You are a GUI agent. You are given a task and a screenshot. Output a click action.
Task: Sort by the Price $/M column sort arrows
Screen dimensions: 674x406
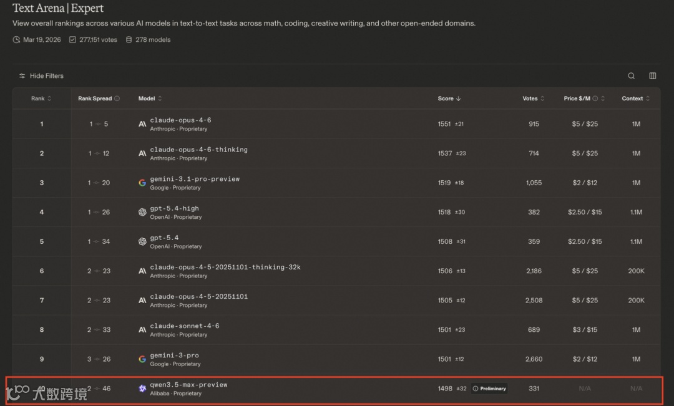(x=603, y=99)
